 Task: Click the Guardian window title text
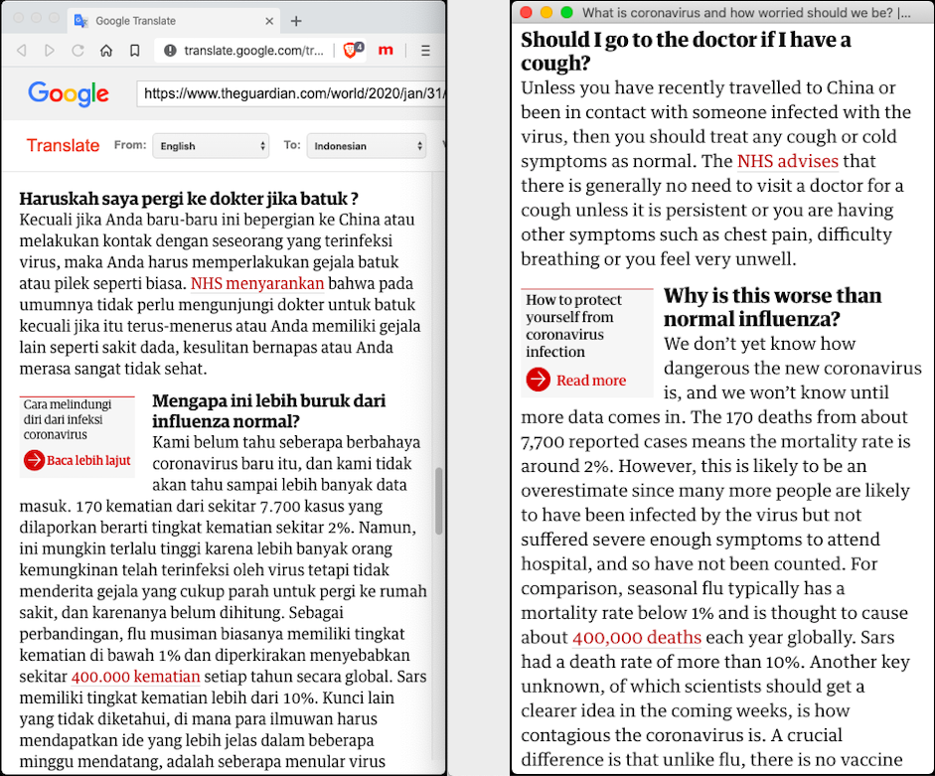[x=746, y=13]
